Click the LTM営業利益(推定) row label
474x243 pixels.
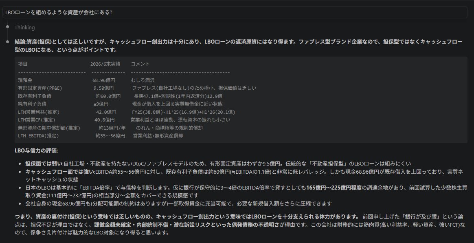[39, 112]
